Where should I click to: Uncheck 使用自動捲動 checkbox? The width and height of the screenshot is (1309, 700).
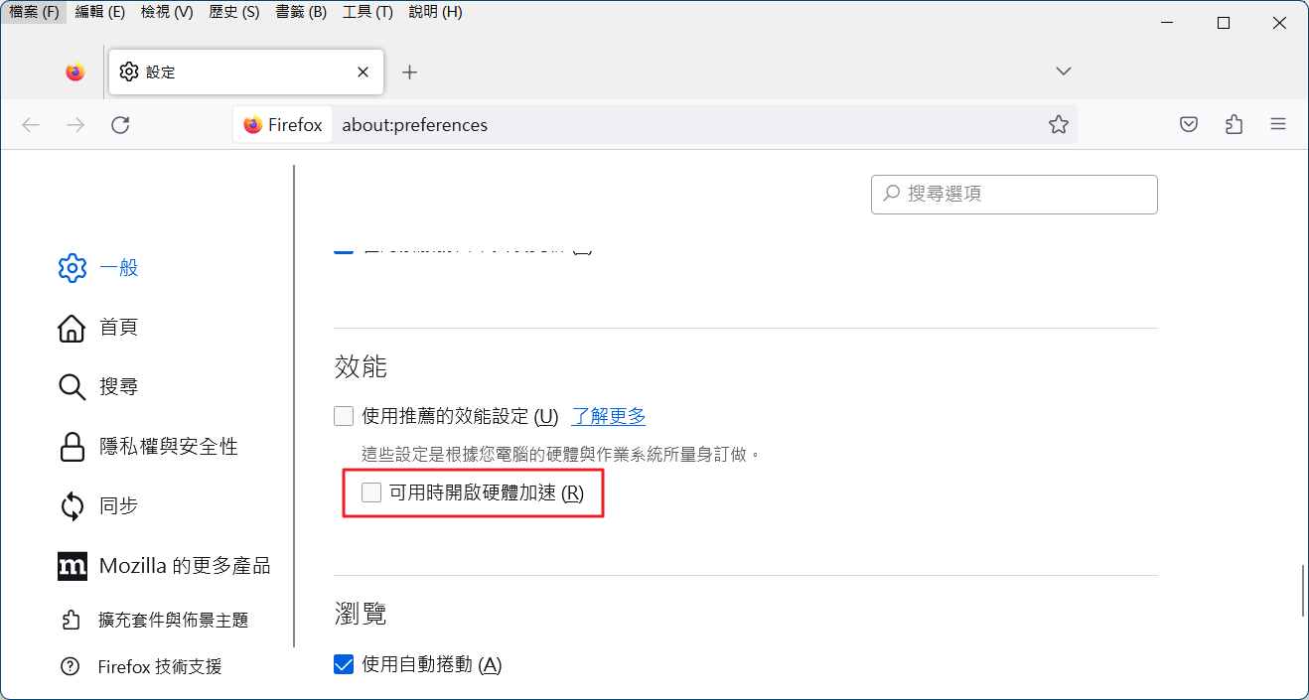point(344,664)
